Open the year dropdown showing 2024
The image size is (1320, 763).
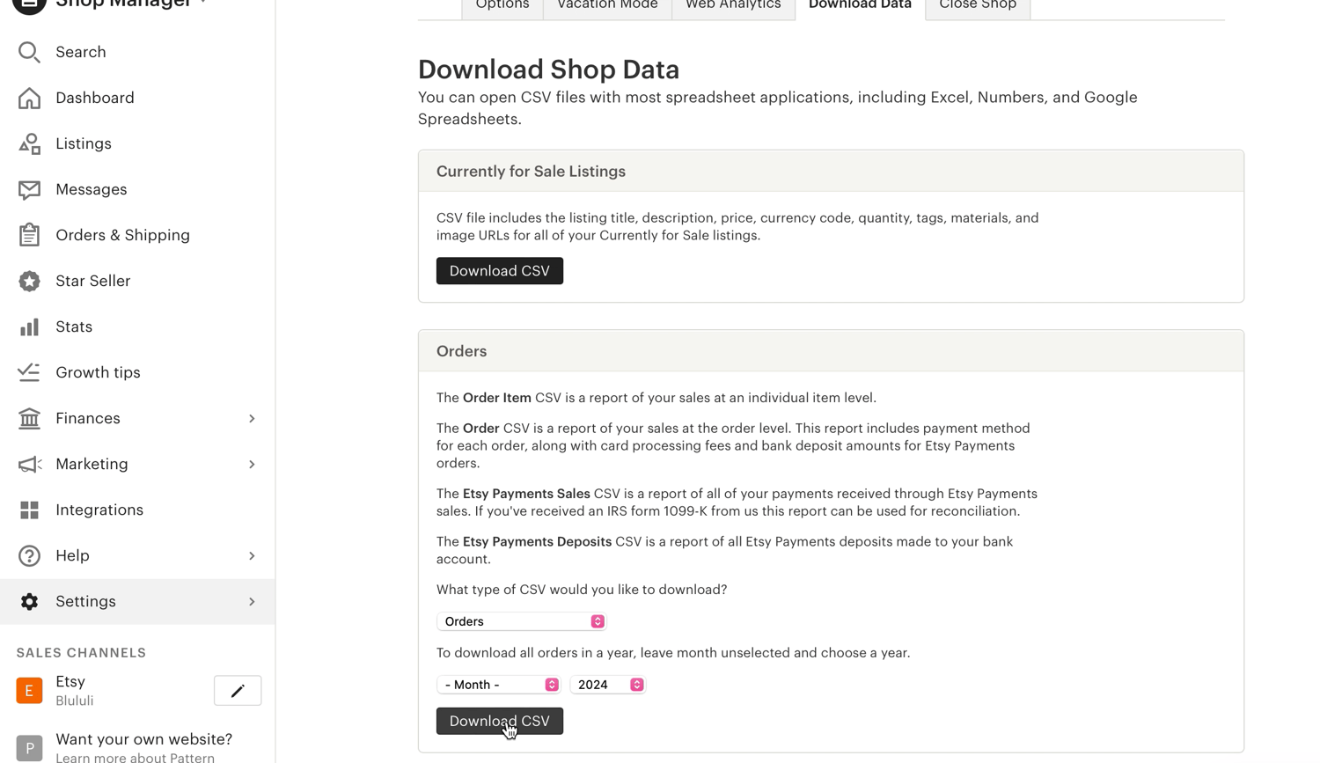pos(608,685)
